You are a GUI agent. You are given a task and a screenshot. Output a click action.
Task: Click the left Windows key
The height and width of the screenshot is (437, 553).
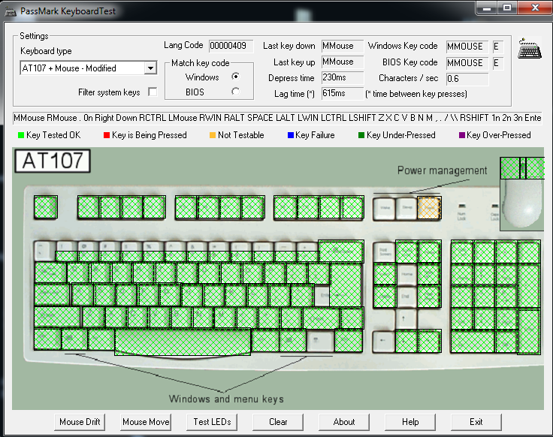[74, 339]
